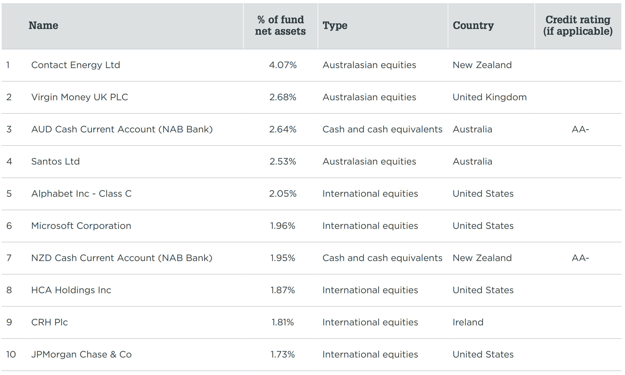This screenshot has height=375, width=625.
Task: Select the Santos Ltd holding name
Action: [55, 162]
